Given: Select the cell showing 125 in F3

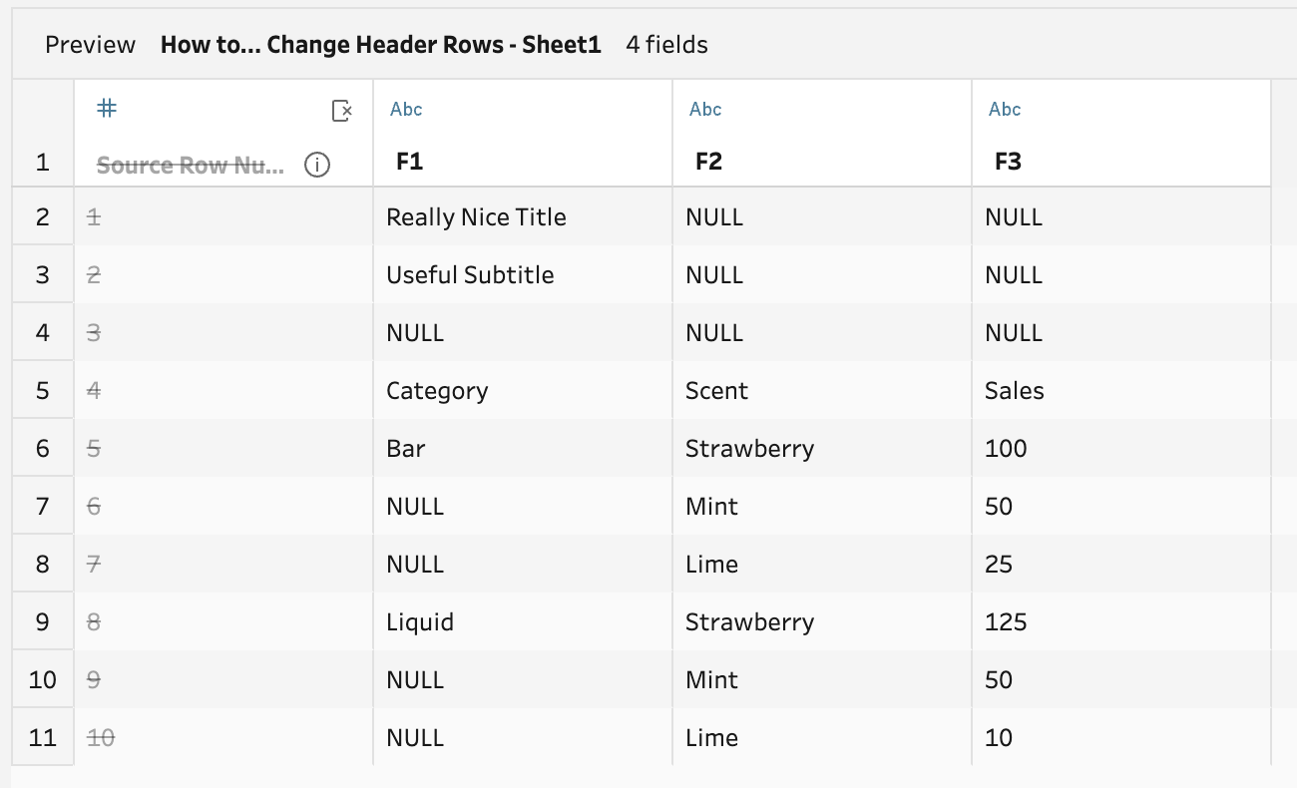Looking at the screenshot, I should [x=1121, y=621].
